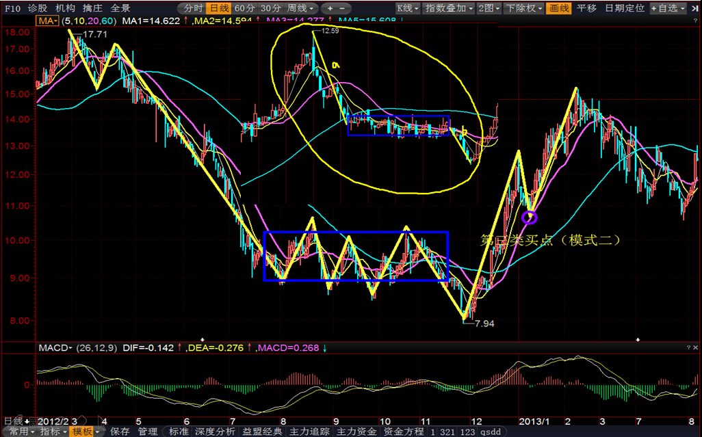Click the 平移 pan button
Image resolution: width=702 pixels, height=437 pixels.
pos(586,8)
